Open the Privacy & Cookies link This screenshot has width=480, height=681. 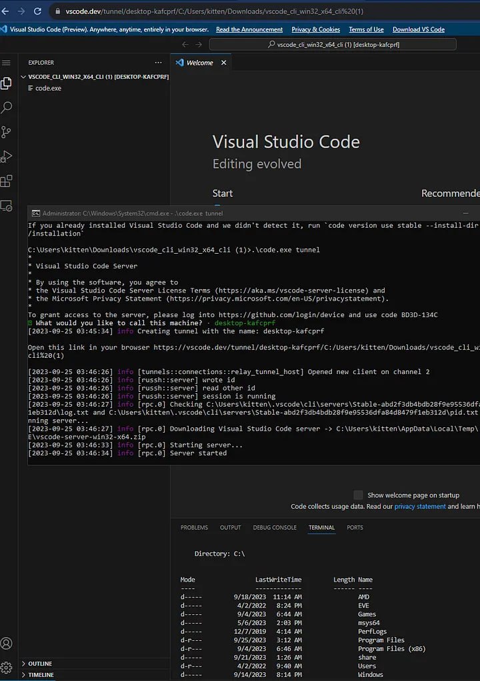pyautogui.click(x=315, y=29)
